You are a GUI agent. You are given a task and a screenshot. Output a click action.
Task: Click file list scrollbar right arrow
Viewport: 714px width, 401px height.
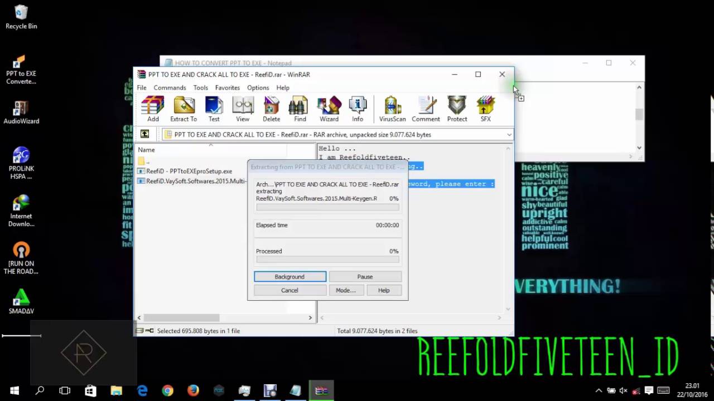(310, 317)
